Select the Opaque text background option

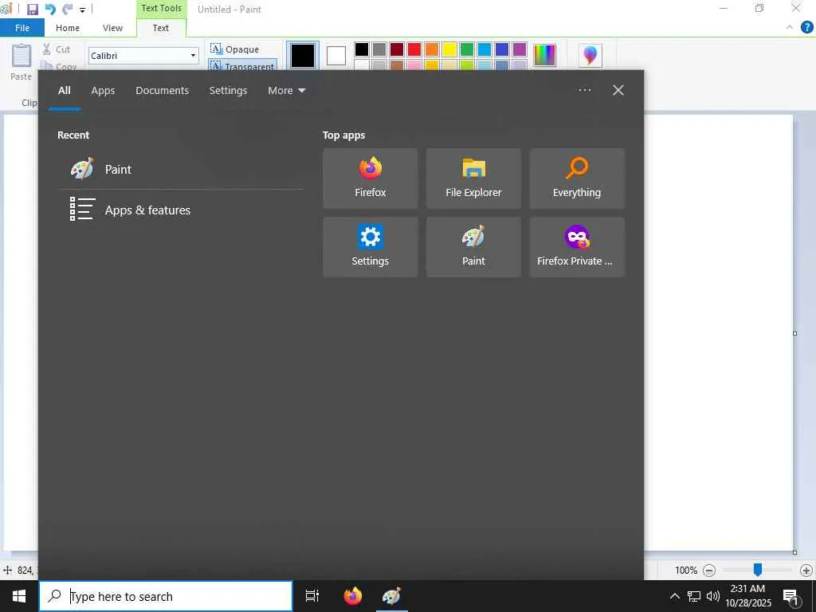tap(235, 49)
